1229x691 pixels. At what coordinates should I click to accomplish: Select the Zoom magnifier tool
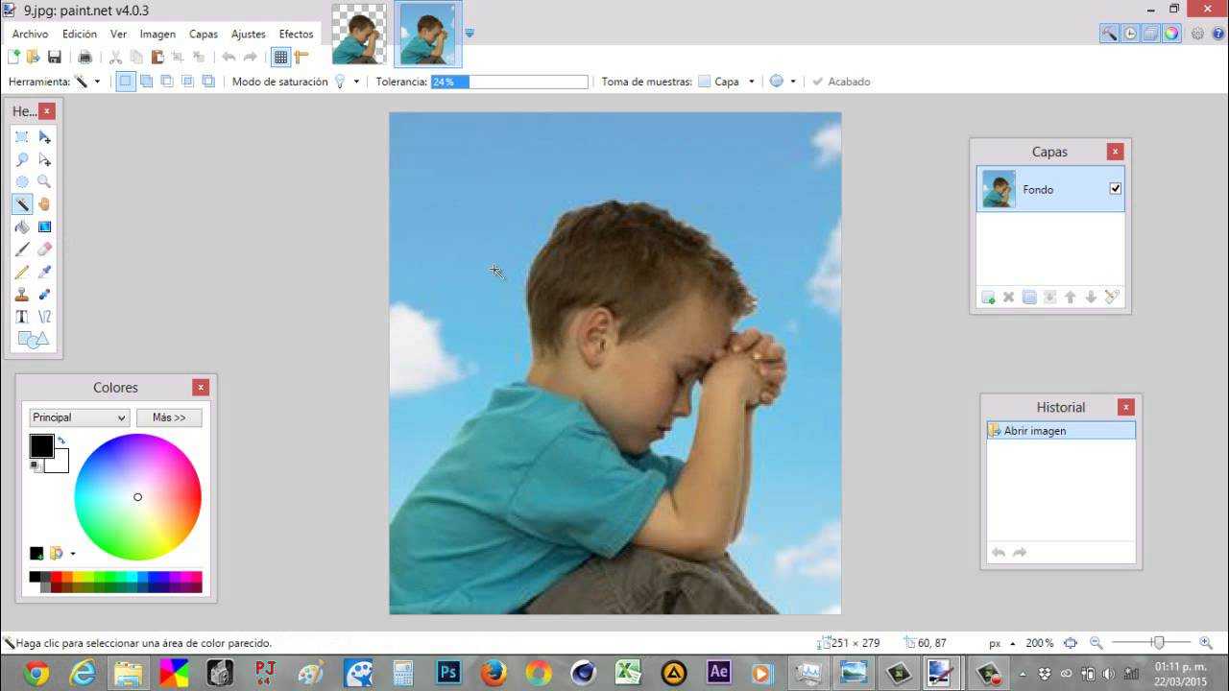coord(44,181)
